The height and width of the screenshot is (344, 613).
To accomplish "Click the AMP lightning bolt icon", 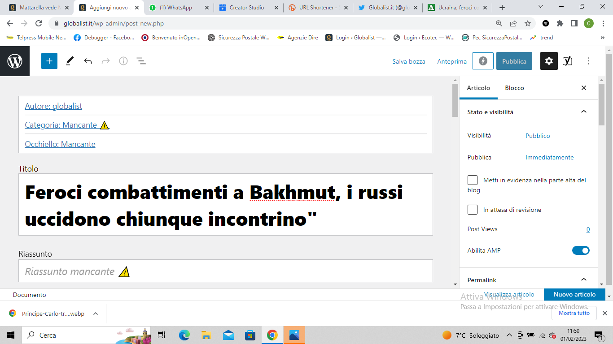I will 483,61.
